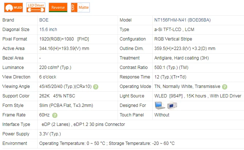Click the WLED backlight badge icon
The height and width of the screenshot is (150, 244).
click(x=14, y=7)
